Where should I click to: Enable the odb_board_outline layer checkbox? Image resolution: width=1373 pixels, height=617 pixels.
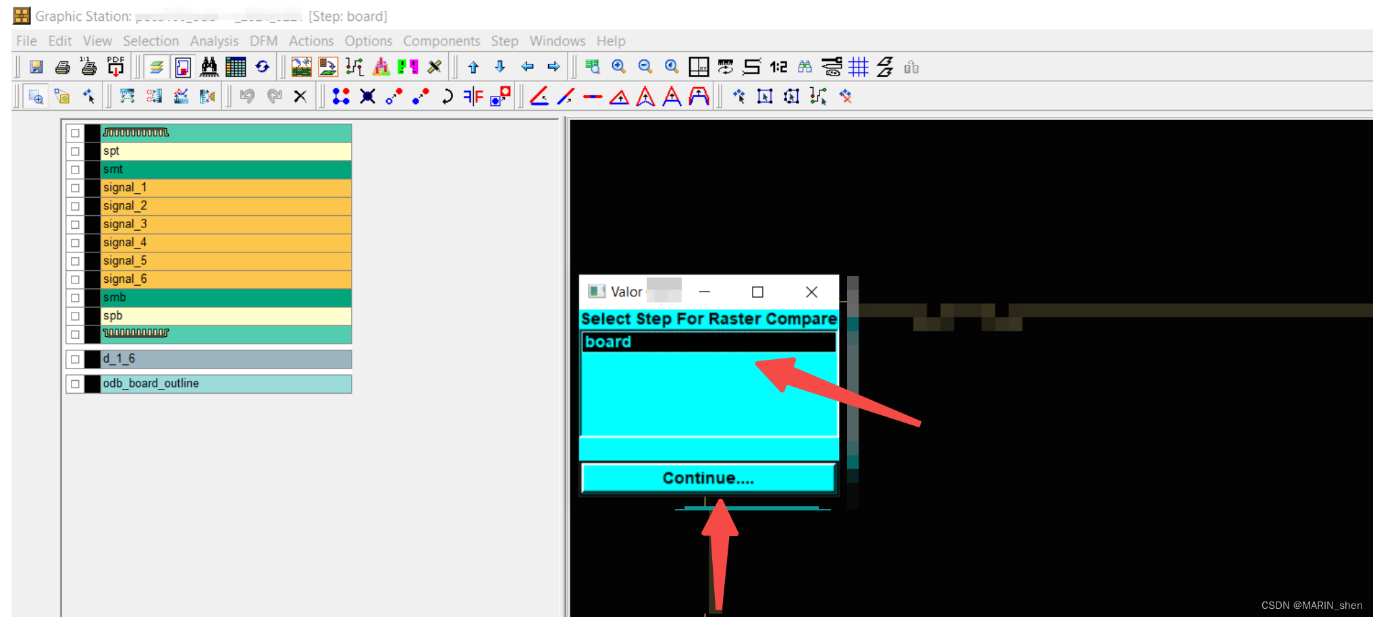click(75, 383)
